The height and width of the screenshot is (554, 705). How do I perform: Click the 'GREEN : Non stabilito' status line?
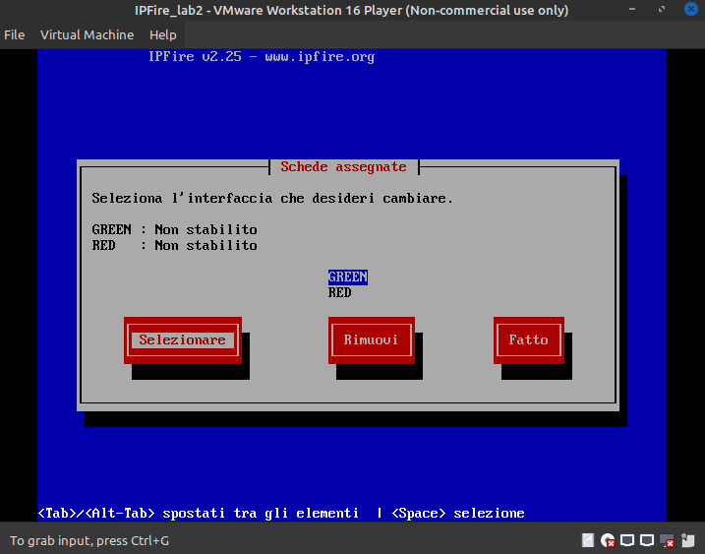[174, 229]
